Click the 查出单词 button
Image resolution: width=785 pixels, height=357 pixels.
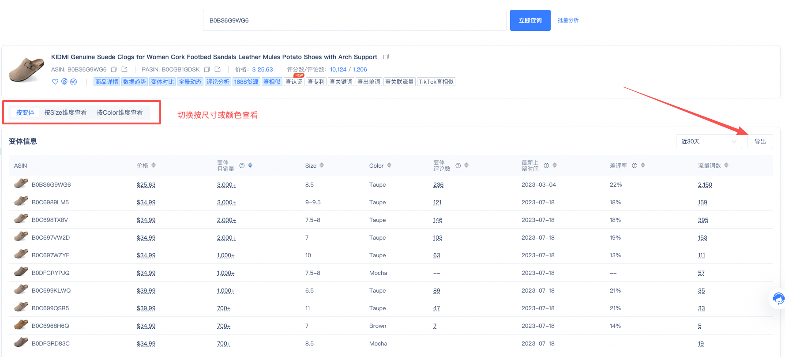pos(369,82)
